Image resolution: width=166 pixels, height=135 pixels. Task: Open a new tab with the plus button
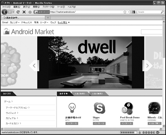(x=48, y=18)
